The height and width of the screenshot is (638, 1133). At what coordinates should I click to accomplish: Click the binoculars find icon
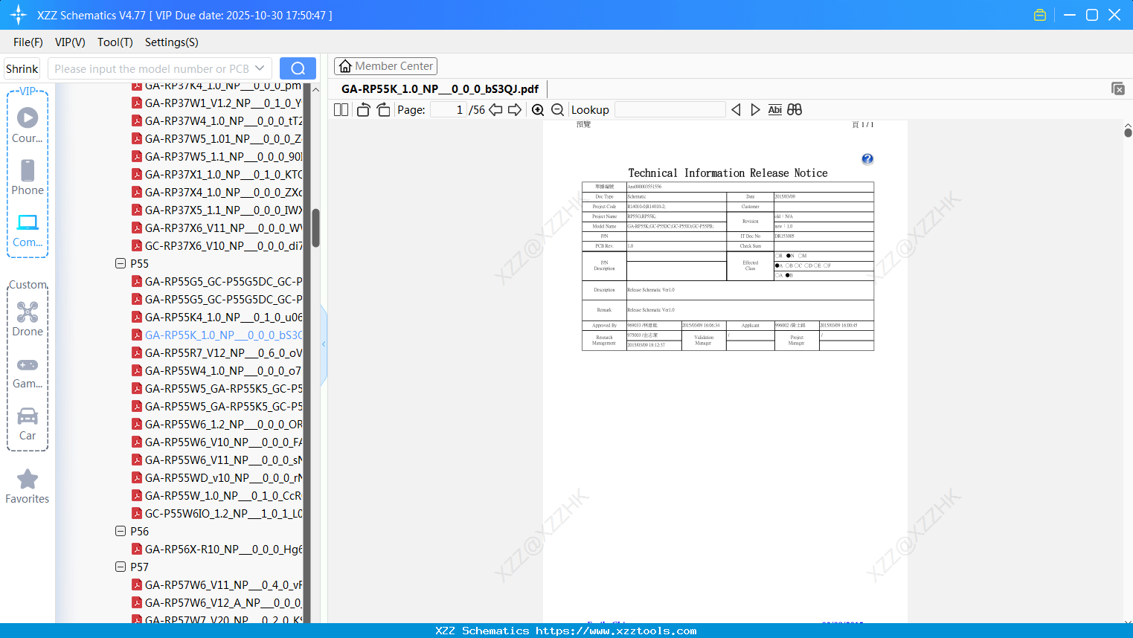coord(795,110)
